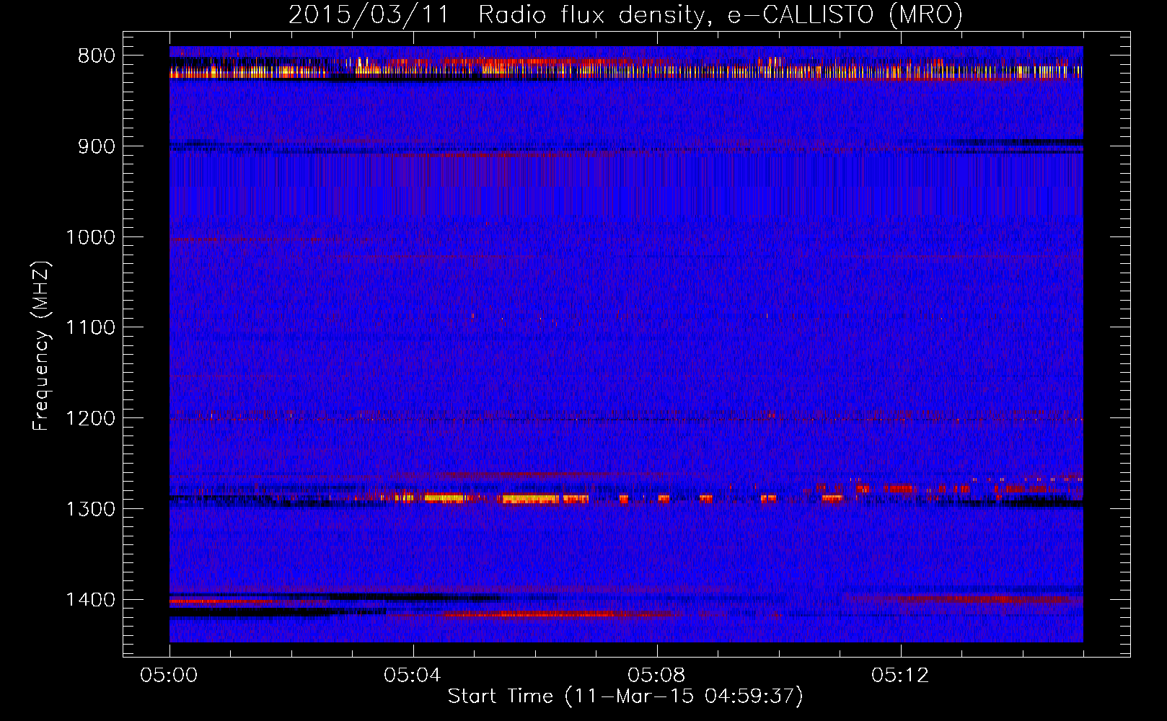Image resolution: width=1167 pixels, height=721 pixels.
Task: Click the 'Start Time (11-Mar-15 04:59:37)' label
Action: tap(625, 696)
